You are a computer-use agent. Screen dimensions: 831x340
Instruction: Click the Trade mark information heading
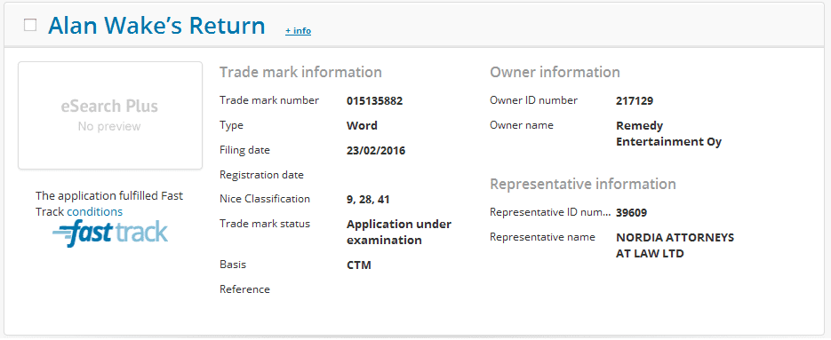click(x=300, y=73)
